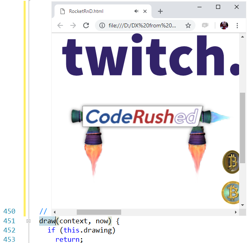Maximize the Chrome window
This screenshot has height=243, width=250.
coord(218,7)
